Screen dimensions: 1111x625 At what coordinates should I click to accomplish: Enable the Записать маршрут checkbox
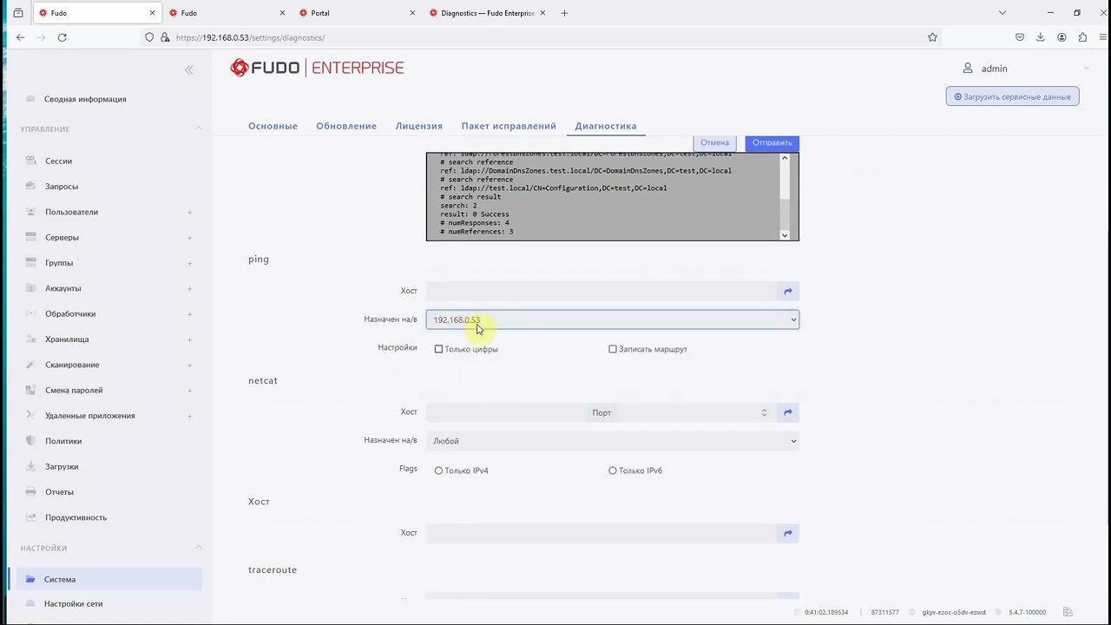[613, 349]
